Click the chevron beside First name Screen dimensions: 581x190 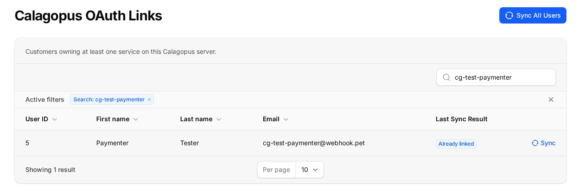(136, 119)
